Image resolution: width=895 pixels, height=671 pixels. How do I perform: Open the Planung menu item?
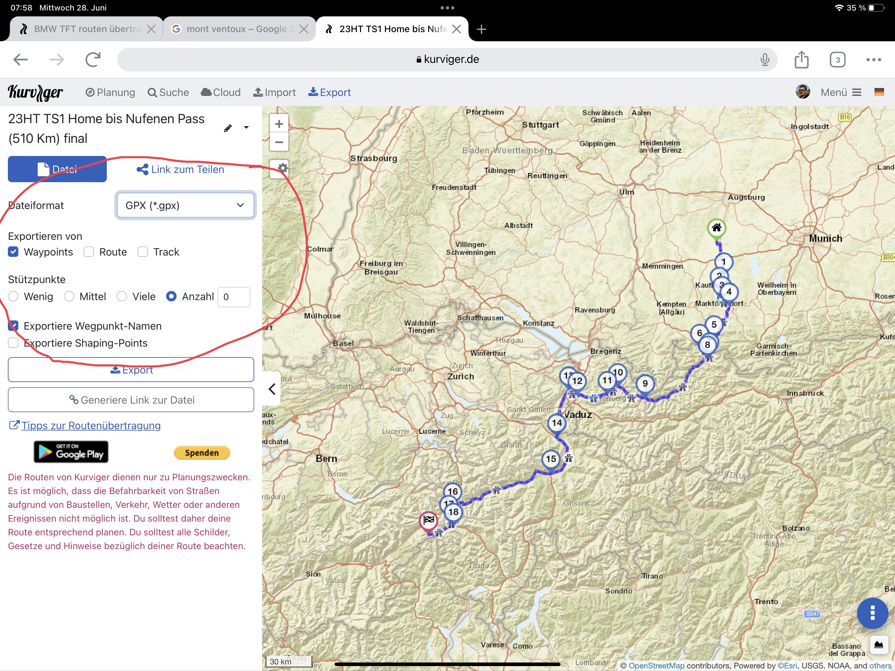pos(110,92)
